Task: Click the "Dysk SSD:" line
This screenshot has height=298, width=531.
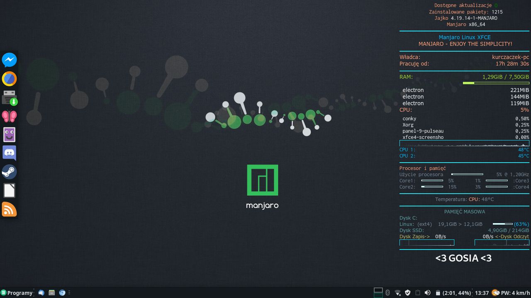Action: point(464,230)
